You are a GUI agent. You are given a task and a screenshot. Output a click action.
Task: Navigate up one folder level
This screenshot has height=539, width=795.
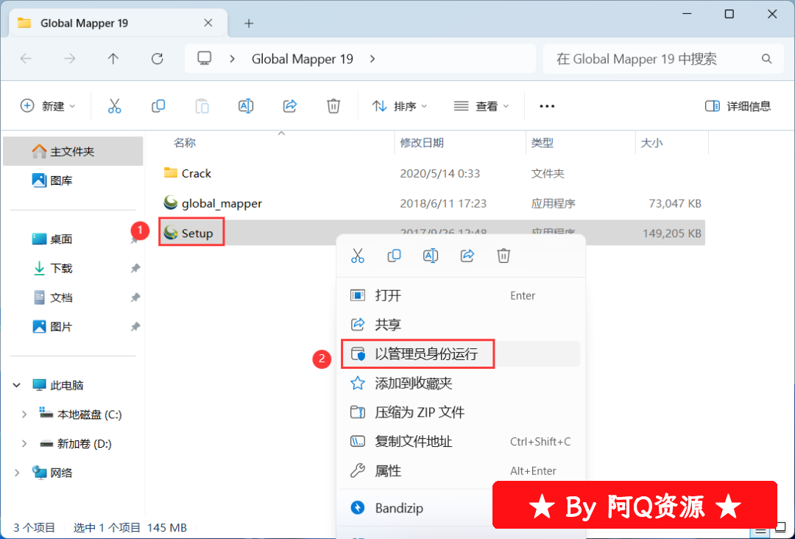pyautogui.click(x=113, y=59)
